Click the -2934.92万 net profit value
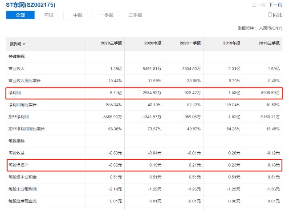Screen dimensions: 285x210 (x=151, y=93)
